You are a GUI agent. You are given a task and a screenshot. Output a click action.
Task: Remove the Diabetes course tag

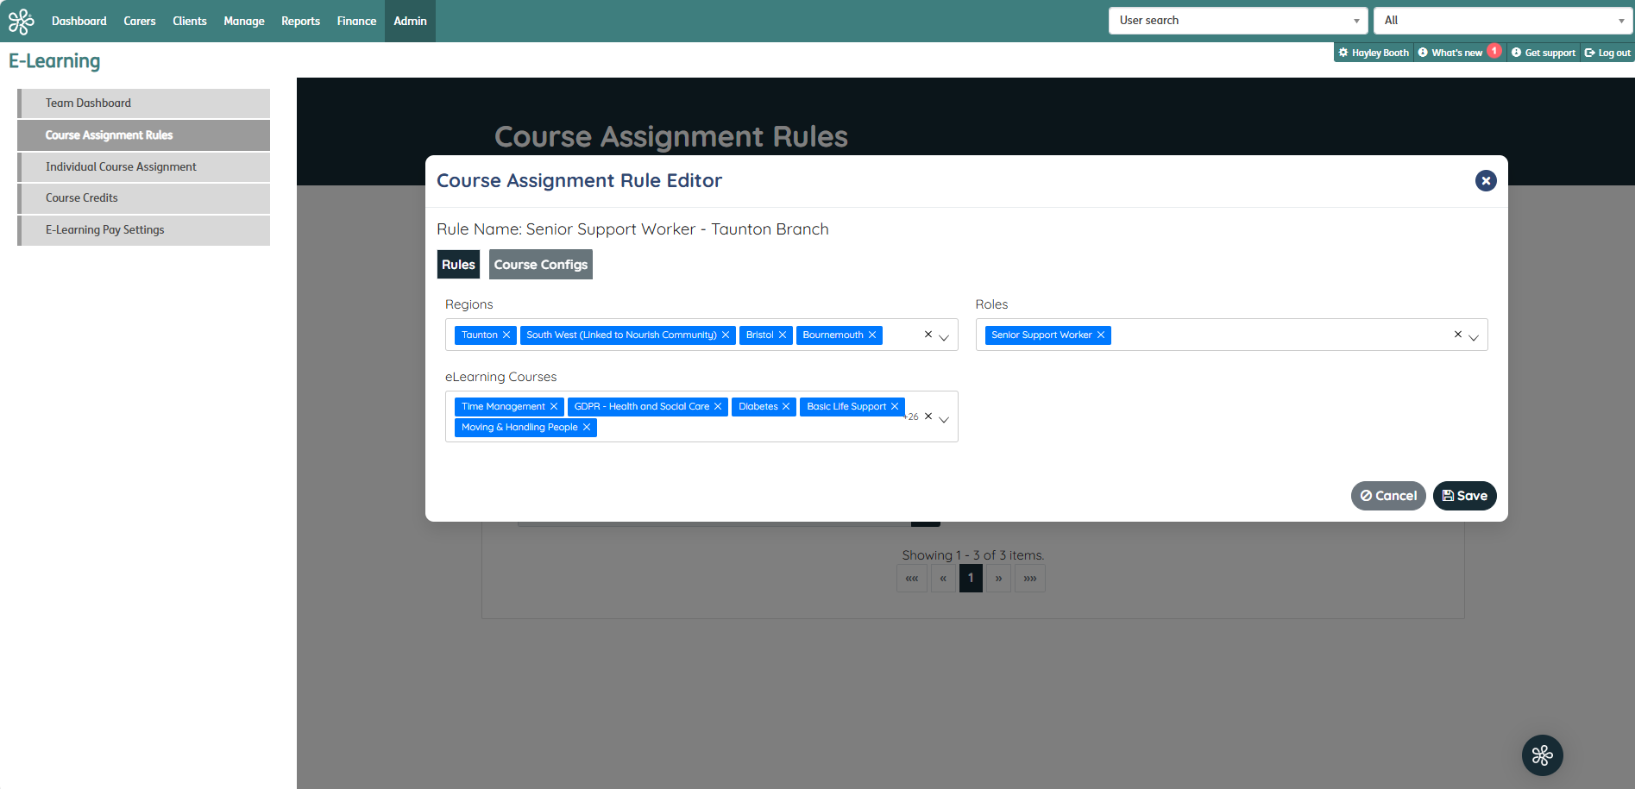coord(785,406)
